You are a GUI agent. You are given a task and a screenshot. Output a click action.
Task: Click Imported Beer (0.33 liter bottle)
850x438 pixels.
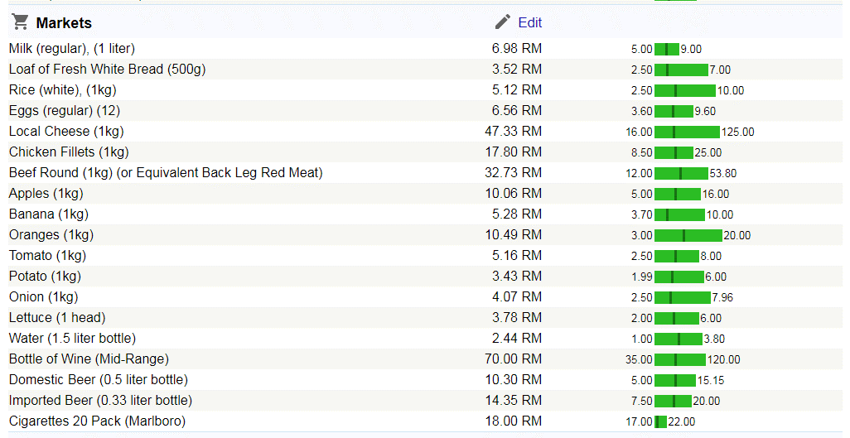(x=101, y=400)
